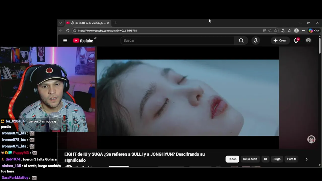Open browser settings and more ellipsis

point(303,31)
